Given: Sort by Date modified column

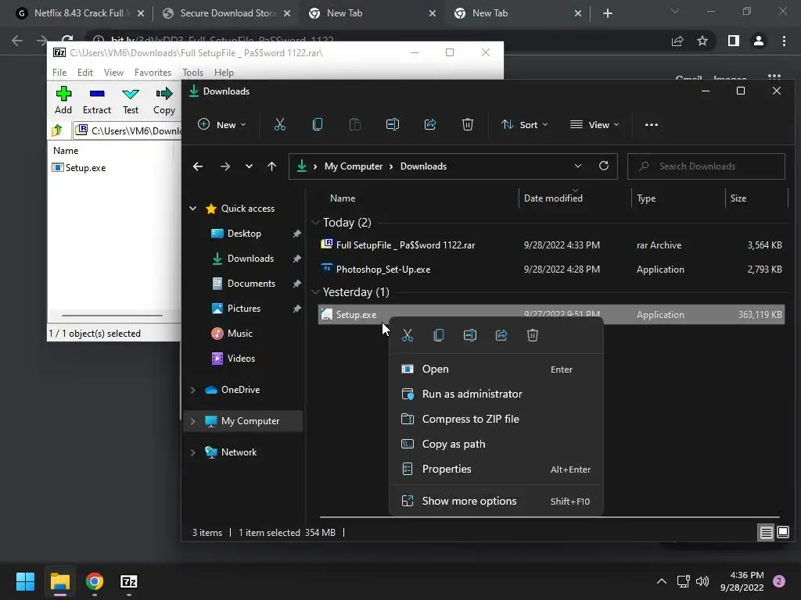Looking at the screenshot, I should (x=553, y=198).
